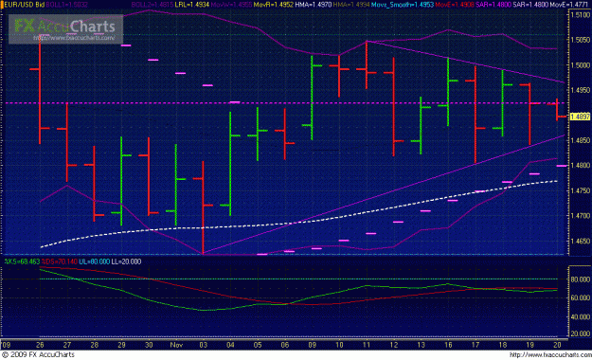Select date 17 on the time axis
592x360 pixels.
(x=475, y=345)
